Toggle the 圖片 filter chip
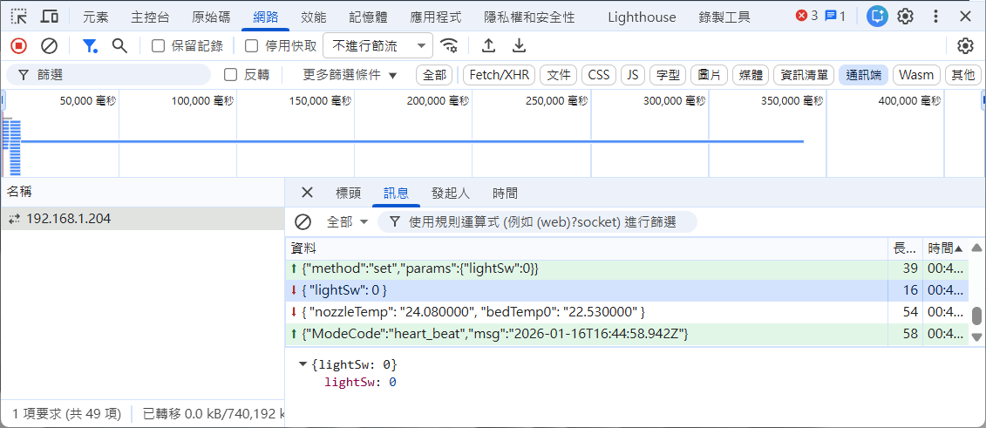Image resolution: width=986 pixels, height=428 pixels. (x=709, y=75)
